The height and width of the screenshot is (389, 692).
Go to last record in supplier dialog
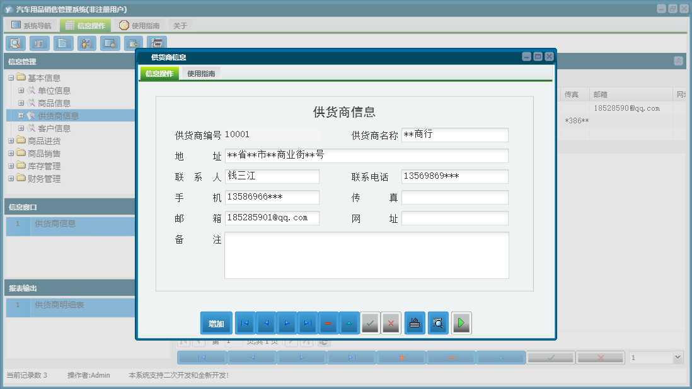(308, 323)
